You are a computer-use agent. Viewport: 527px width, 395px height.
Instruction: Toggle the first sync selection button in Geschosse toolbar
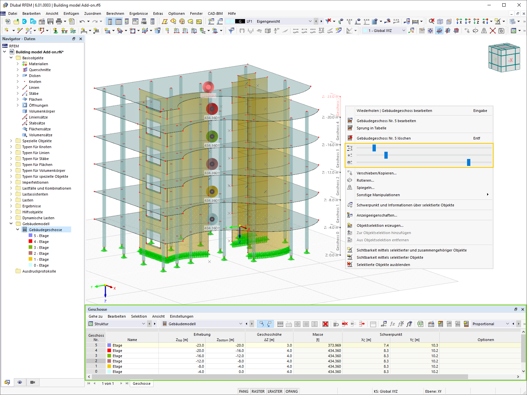pyautogui.click(x=261, y=324)
